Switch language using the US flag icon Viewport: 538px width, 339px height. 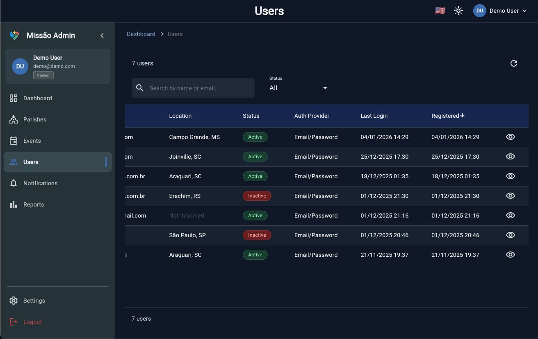click(x=440, y=11)
